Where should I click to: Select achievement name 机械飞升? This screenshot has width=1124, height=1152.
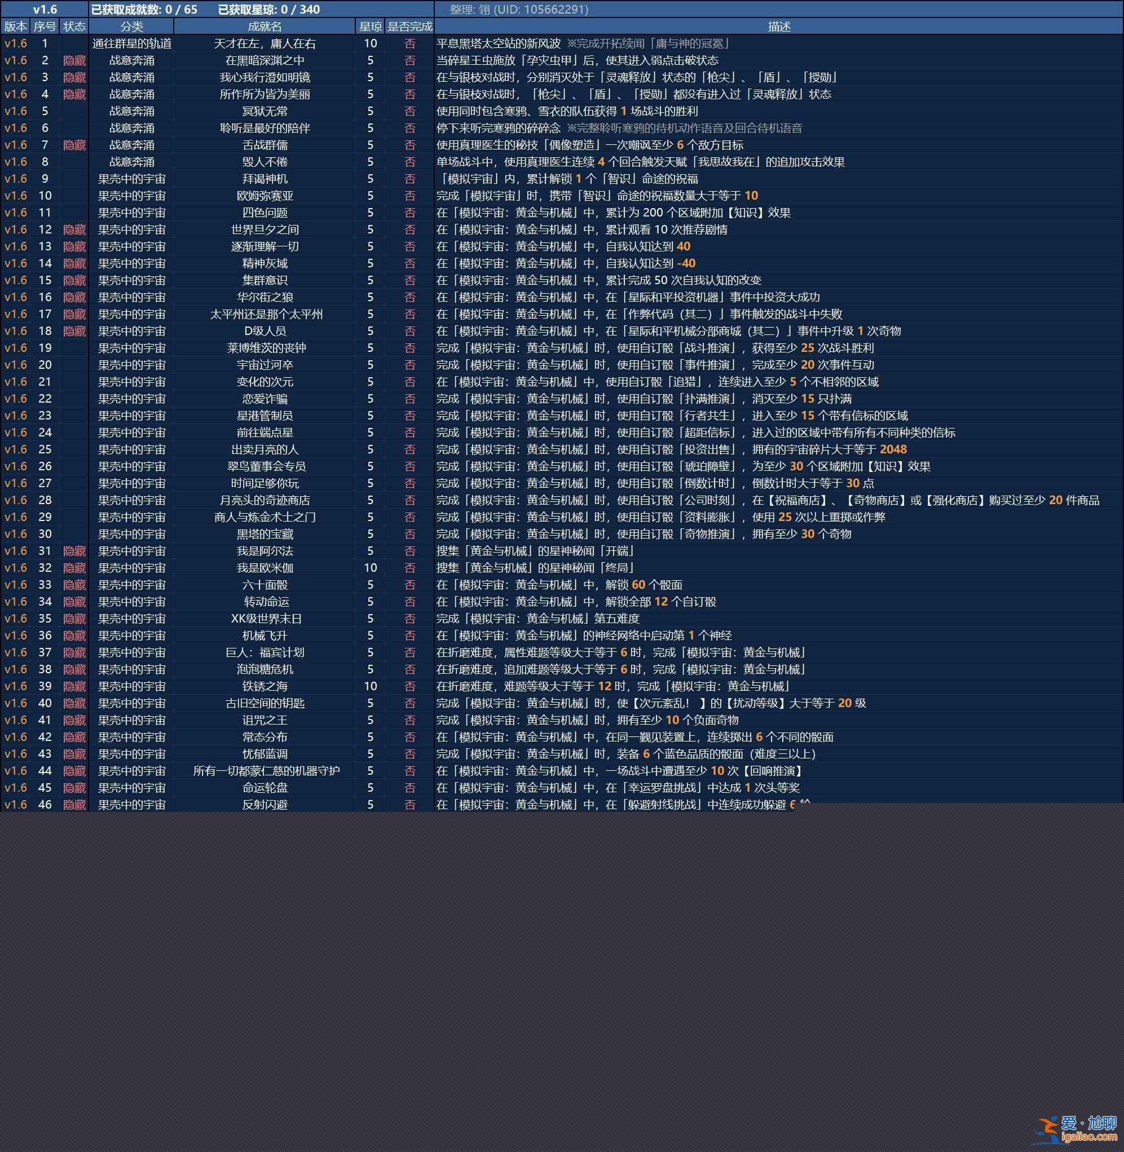(265, 635)
